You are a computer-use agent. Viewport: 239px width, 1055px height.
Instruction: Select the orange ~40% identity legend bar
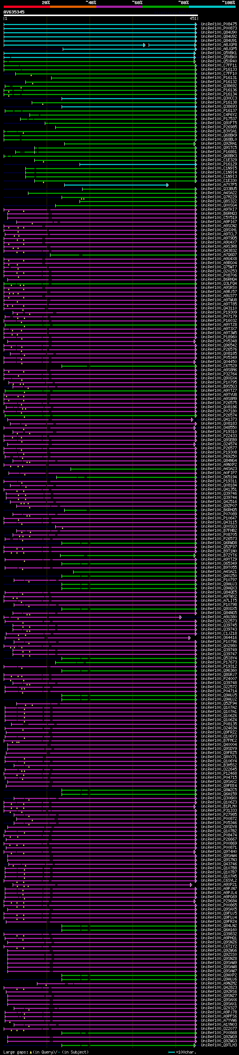pyautogui.click(x=73, y=7)
